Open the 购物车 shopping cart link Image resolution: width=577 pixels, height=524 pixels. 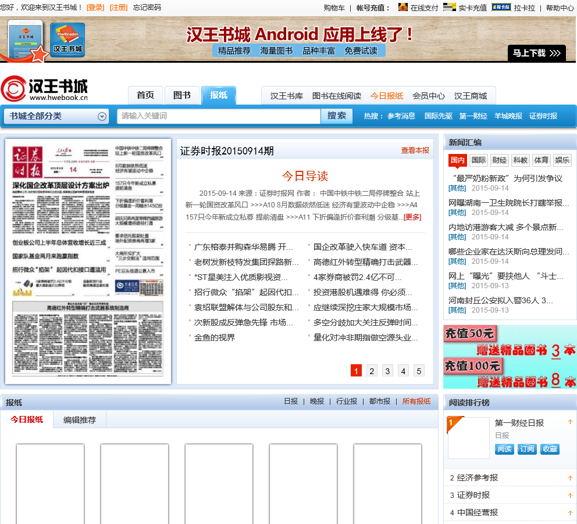click(x=334, y=8)
